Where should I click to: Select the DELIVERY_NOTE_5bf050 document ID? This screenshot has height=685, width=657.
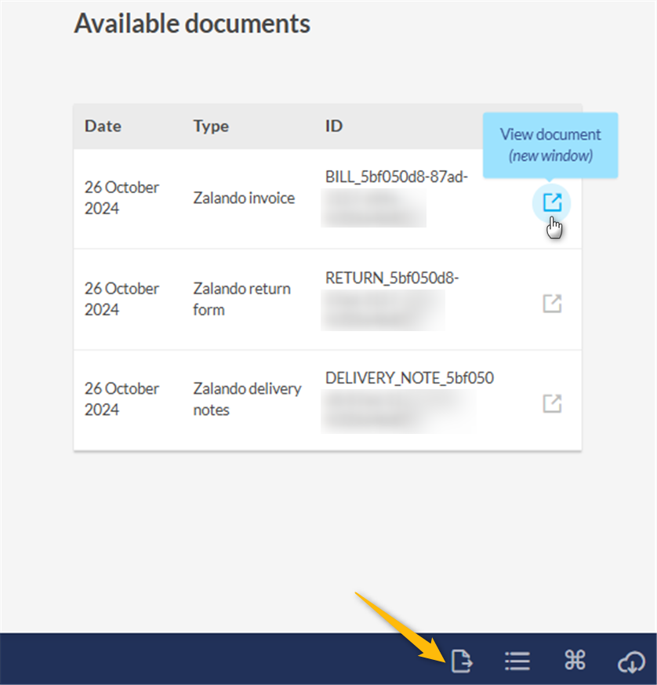click(409, 378)
